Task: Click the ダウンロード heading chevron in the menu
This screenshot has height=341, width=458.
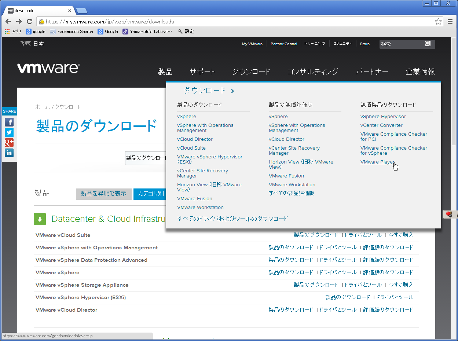Action: (232, 91)
